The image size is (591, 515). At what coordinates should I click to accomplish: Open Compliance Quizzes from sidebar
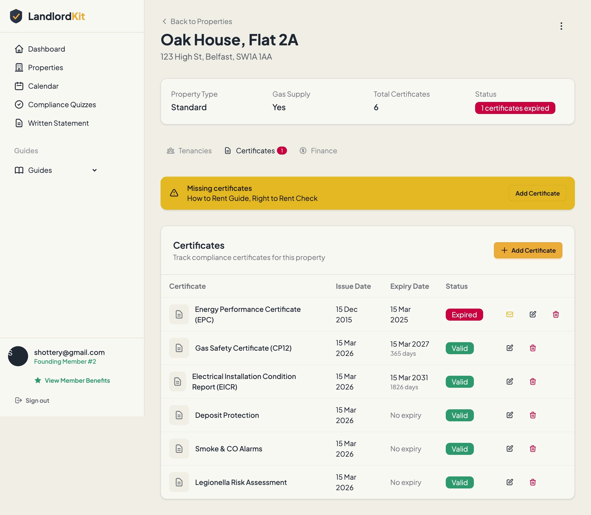62,105
